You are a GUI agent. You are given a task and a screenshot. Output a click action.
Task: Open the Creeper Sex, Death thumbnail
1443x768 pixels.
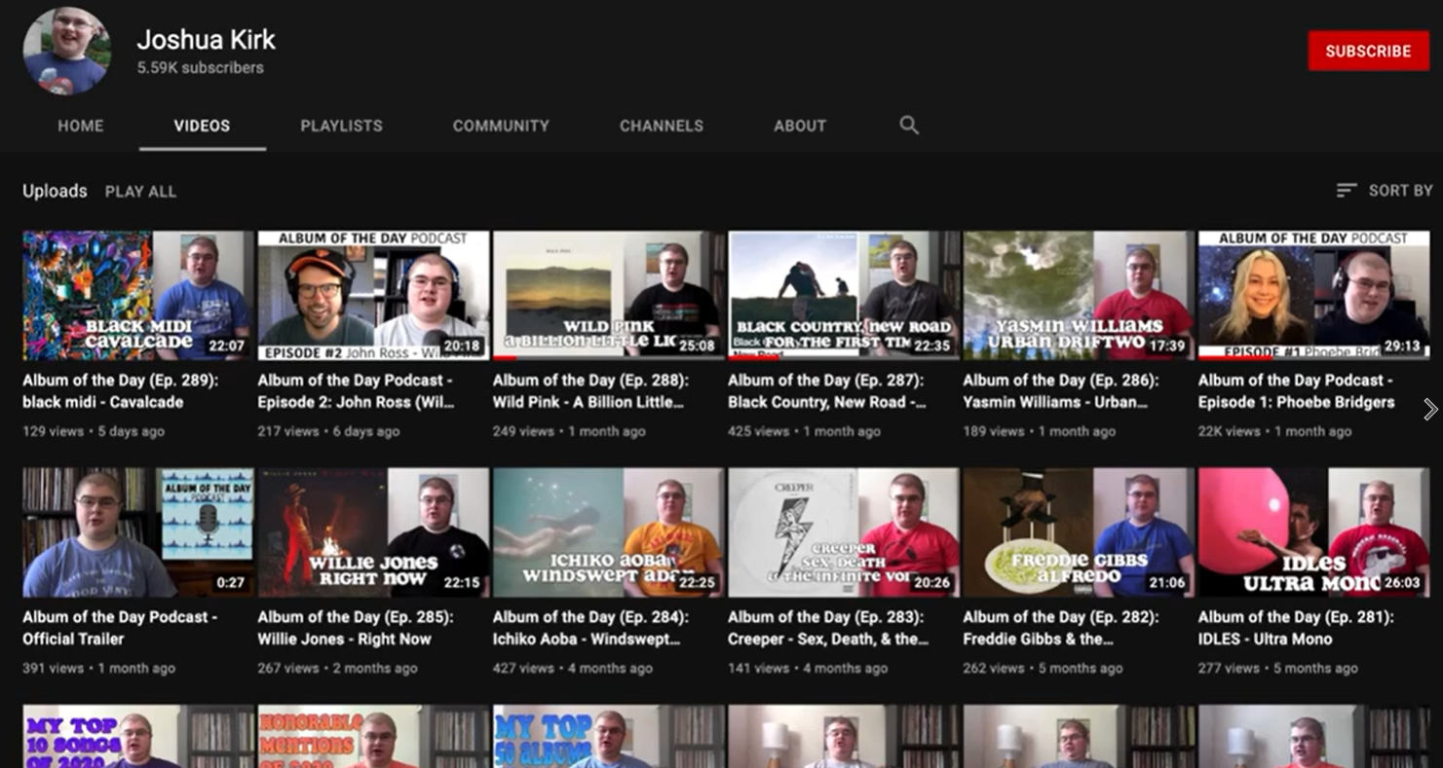844,532
